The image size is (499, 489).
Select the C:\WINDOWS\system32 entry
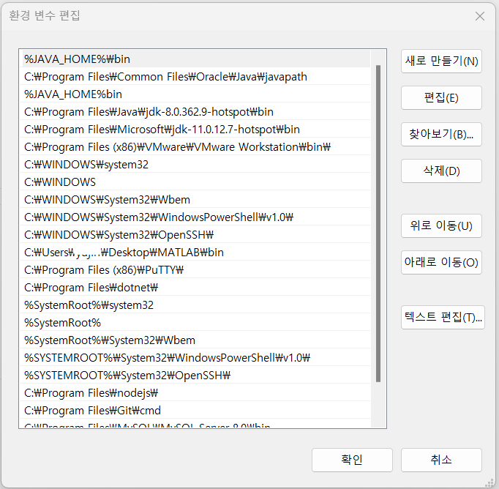195,165
